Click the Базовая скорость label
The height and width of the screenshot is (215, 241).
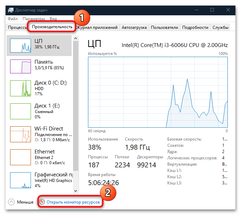tap(184, 139)
